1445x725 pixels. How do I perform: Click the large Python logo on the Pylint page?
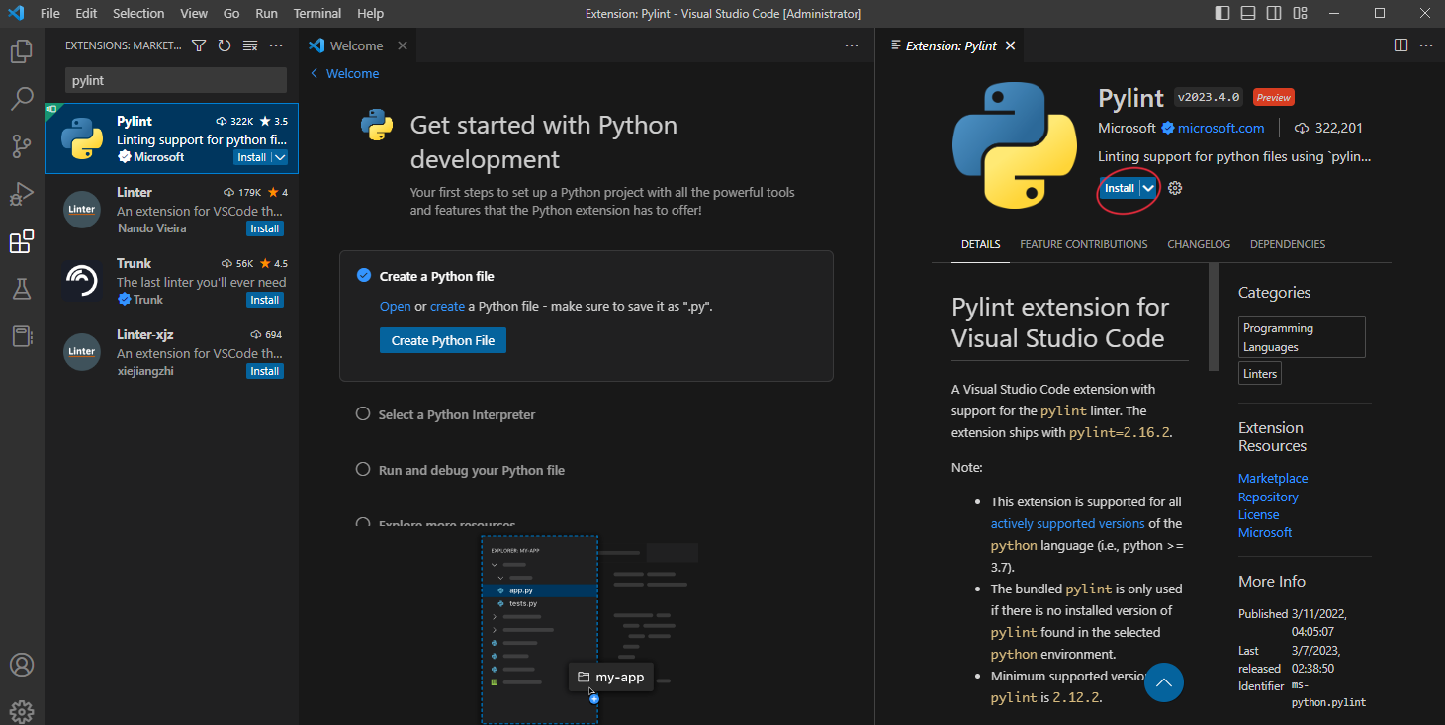point(1015,144)
